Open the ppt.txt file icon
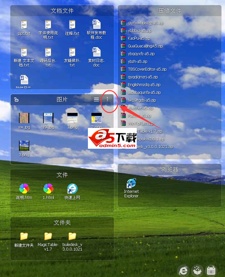Viewport: 225px width, 277px height. 24,25
